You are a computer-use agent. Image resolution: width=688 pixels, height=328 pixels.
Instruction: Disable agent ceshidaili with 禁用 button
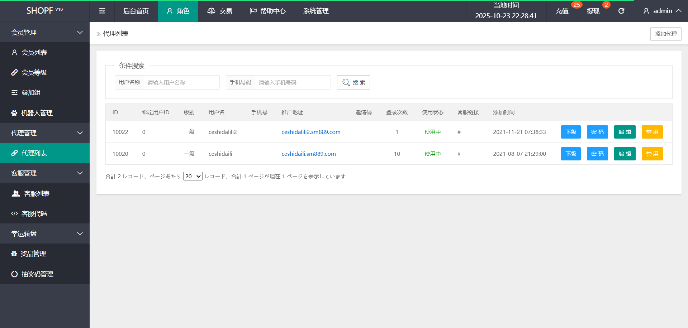(x=652, y=154)
